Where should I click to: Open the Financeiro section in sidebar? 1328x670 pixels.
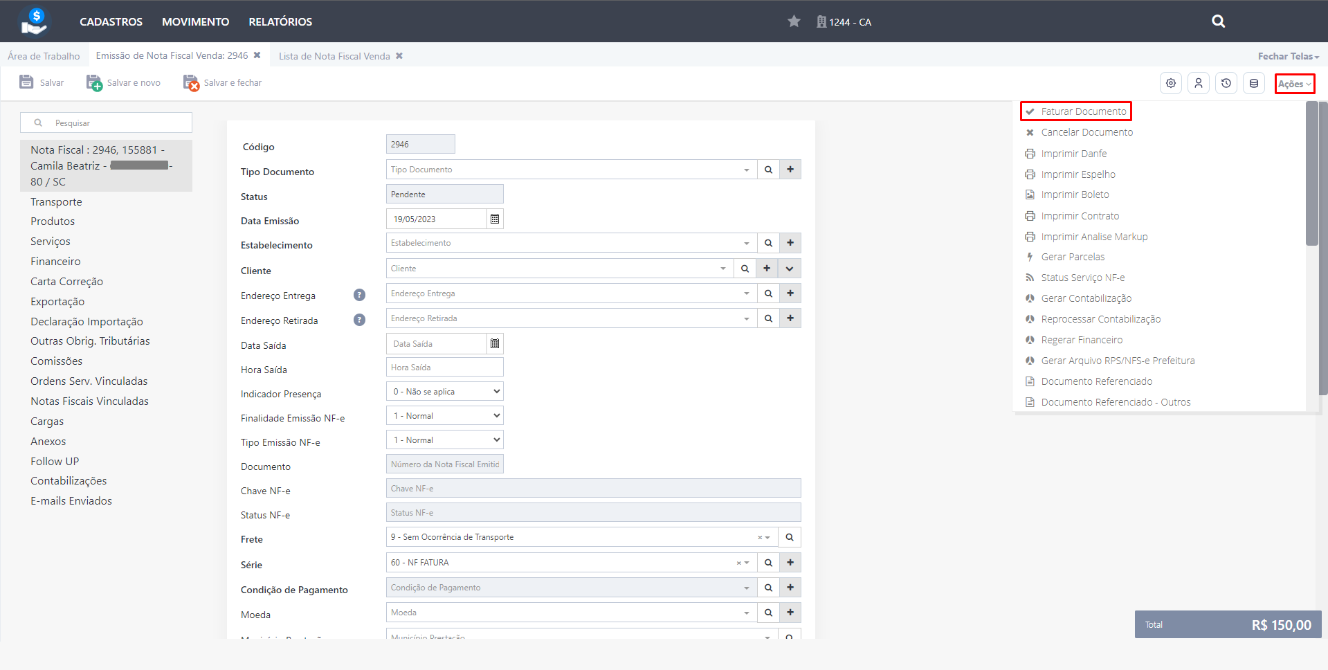[55, 261]
